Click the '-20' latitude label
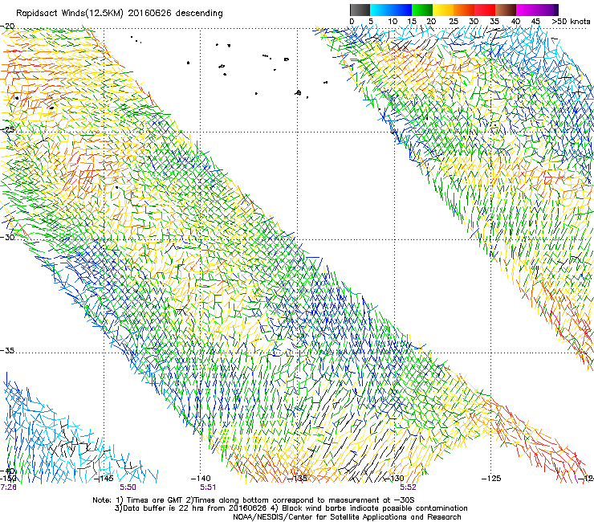This screenshot has width=594, height=522. 7,27
